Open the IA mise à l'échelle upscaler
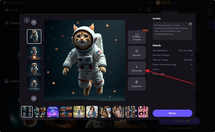 tap(137, 37)
